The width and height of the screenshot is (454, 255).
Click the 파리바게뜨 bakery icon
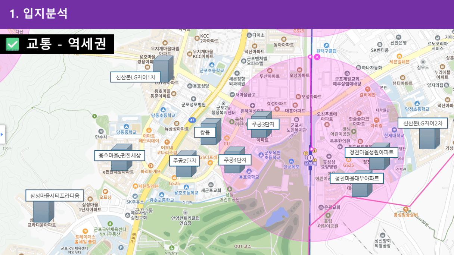(x=150, y=166)
